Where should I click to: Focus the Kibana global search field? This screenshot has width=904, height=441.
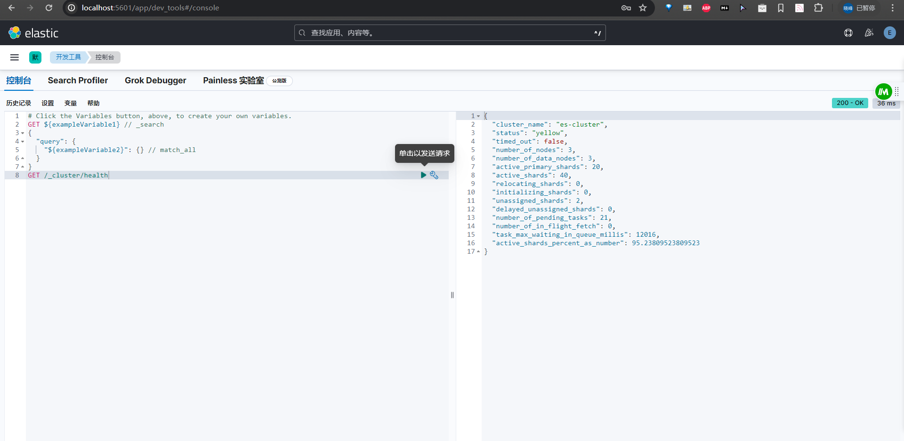click(450, 33)
